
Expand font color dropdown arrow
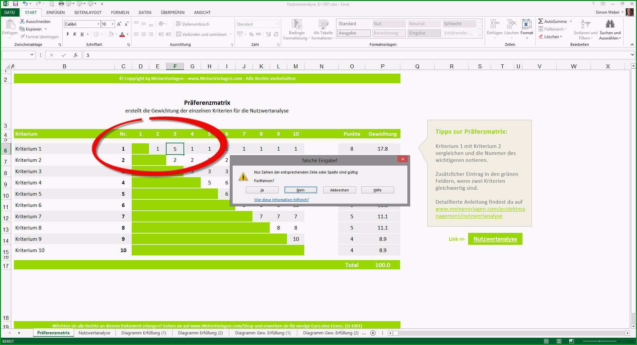127,34
